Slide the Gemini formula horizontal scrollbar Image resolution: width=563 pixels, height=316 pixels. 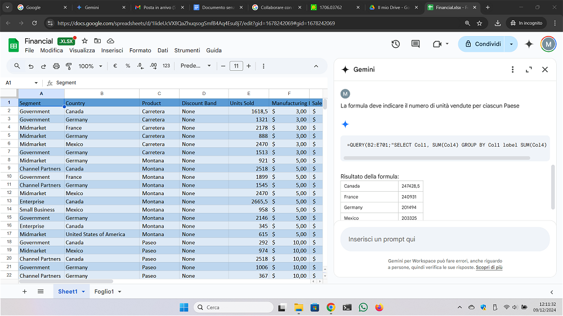click(x=437, y=158)
